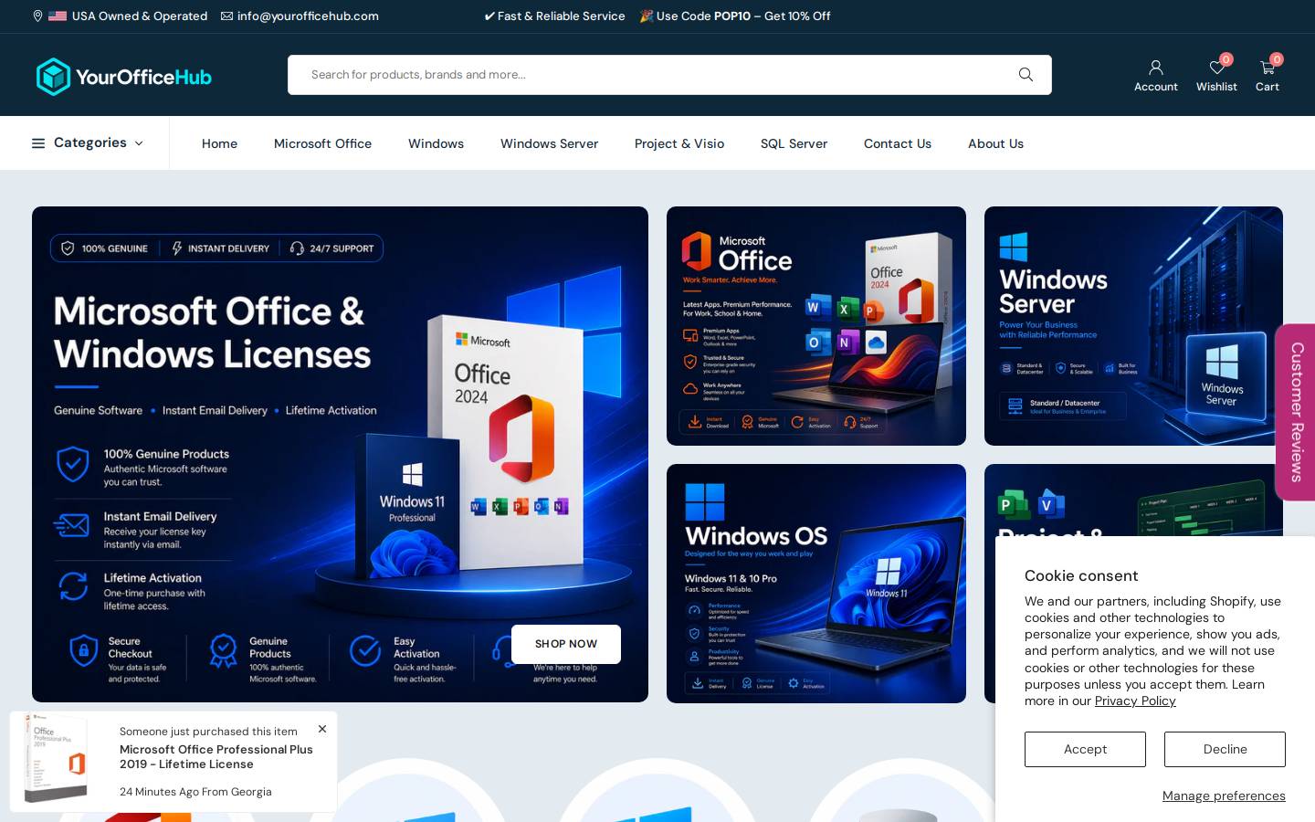Click the search magnifier icon
Screen dimensions: 1315x822
(x=1026, y=75)
